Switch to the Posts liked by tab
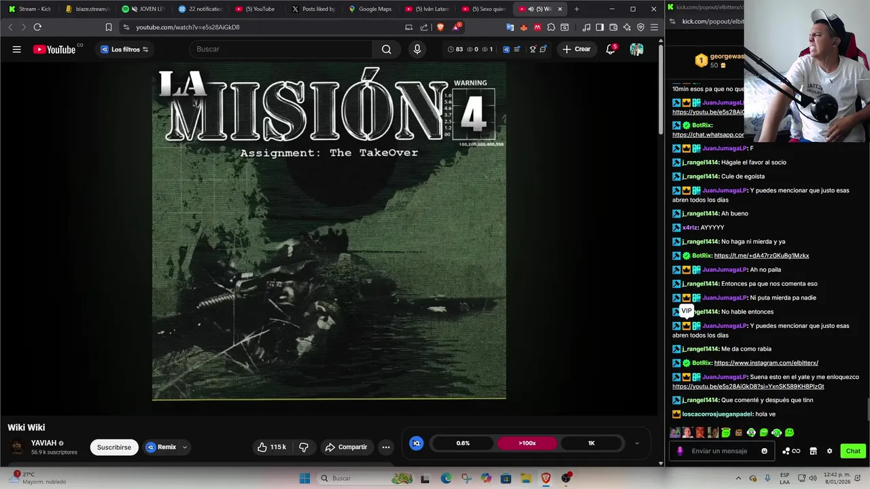 [x=314, y=9]
